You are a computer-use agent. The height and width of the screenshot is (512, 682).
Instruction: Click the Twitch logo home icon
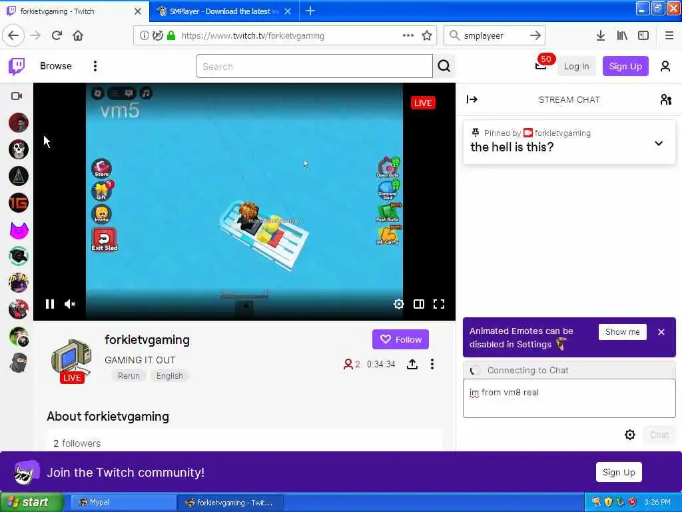(x=17, y=66)
